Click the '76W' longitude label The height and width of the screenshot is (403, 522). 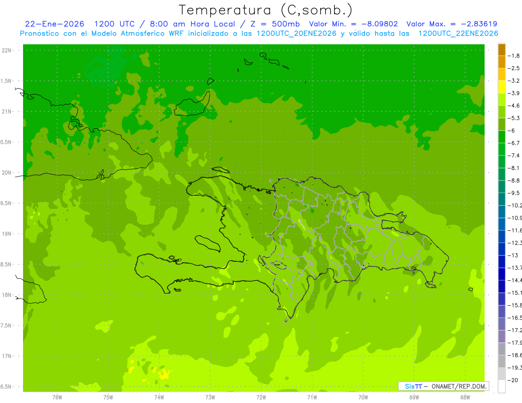pyautogui.click(x=57, y=397)
